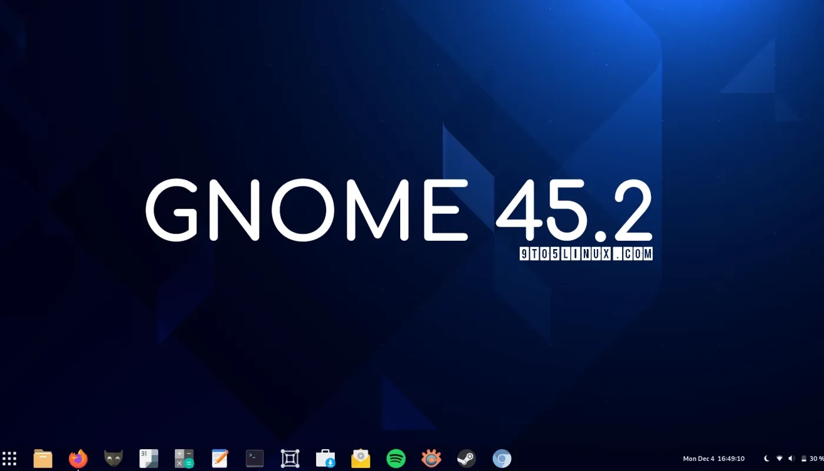Screen dimensions: 824x471
Task: Launch the Files folder app
Action: coord(43,459)
